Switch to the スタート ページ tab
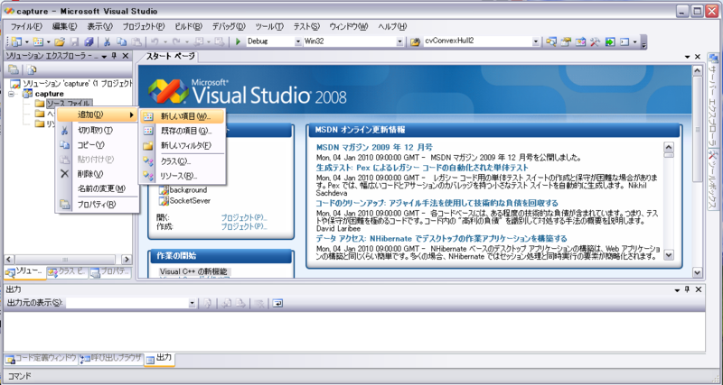The image size is (723, 385). pos(170,57)
